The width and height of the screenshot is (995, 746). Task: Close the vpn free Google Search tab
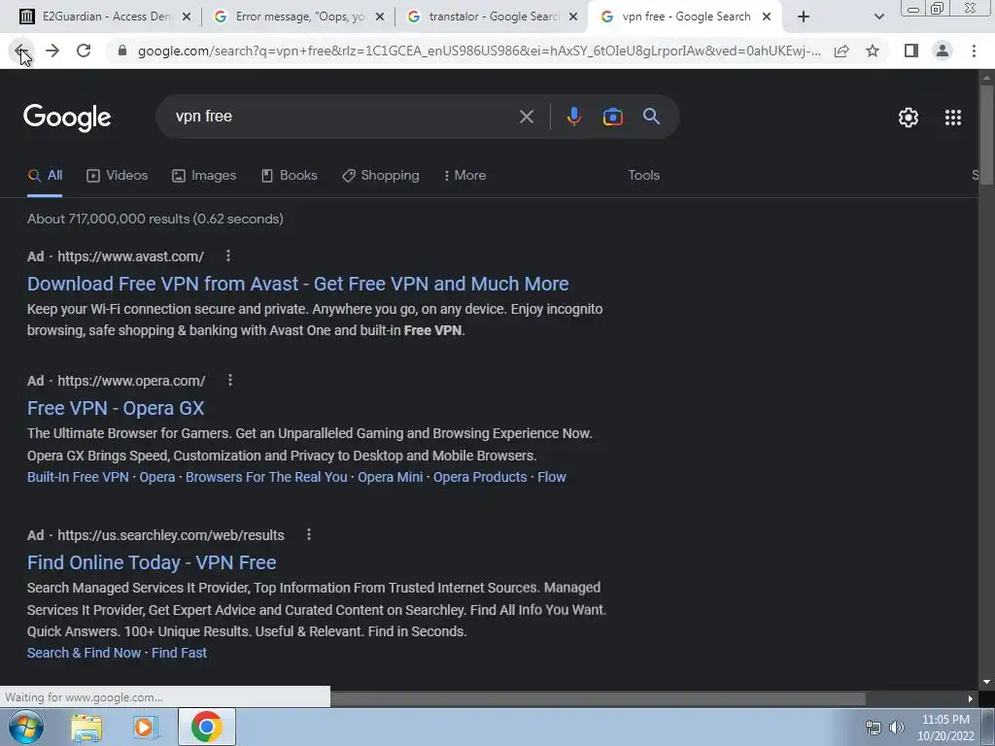(766, 17)
